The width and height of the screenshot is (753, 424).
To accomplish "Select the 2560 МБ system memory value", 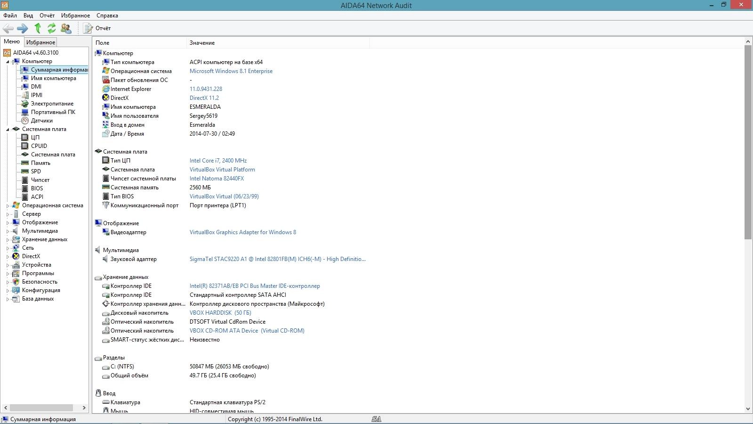I will [x=200, y=188].
